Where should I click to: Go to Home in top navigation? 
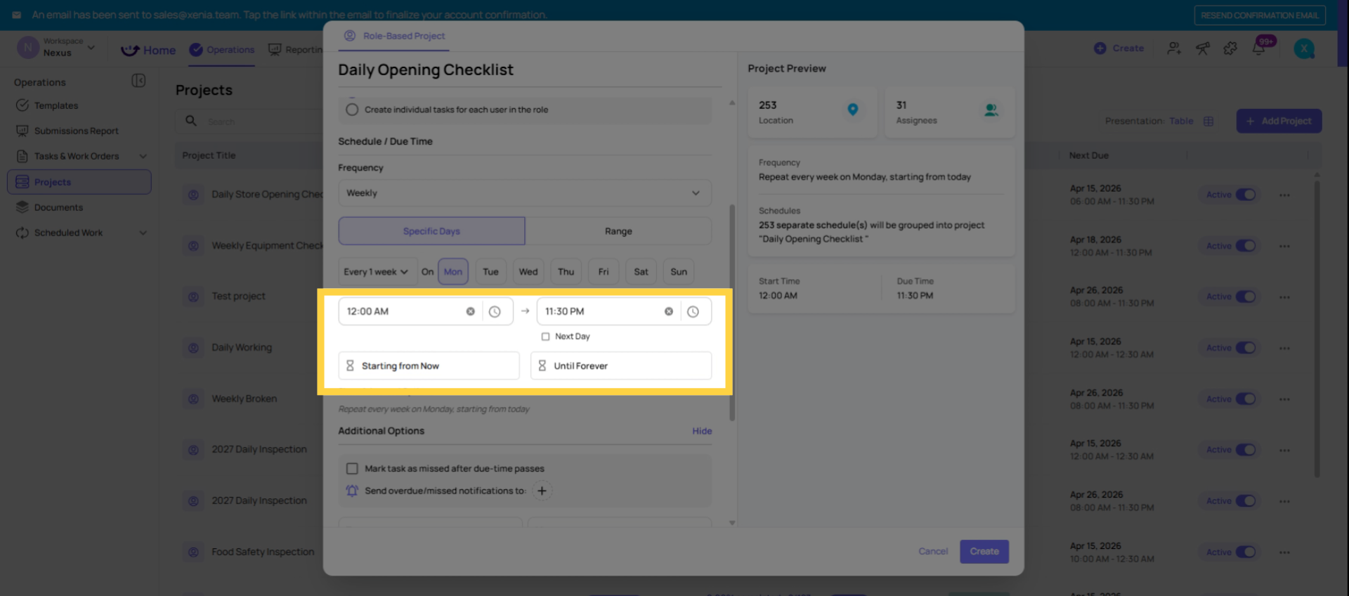click(x=148, y=50)
